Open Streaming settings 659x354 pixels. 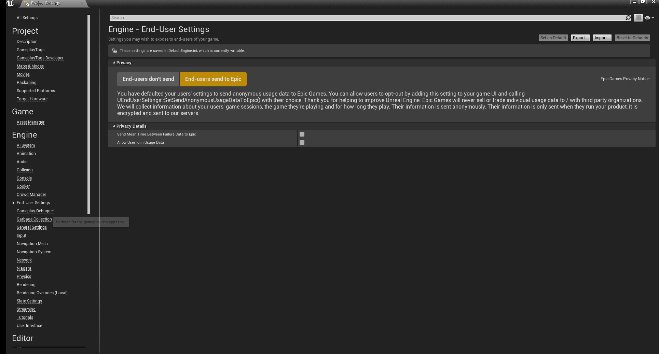click(26, 309)
